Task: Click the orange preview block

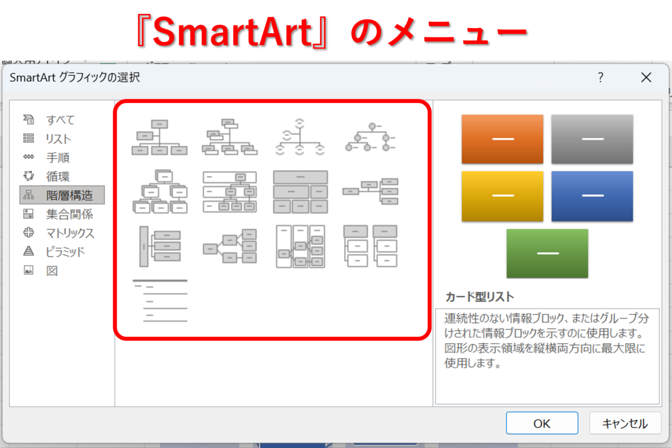Action: (x=502, y=139)
